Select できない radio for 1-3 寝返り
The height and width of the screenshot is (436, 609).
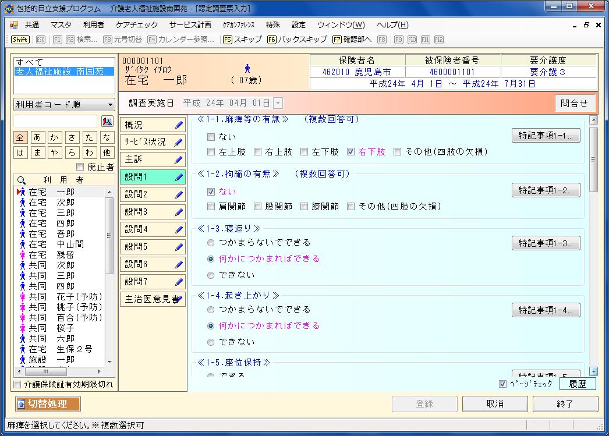pos(211,275)
